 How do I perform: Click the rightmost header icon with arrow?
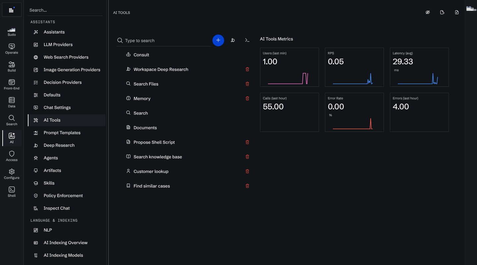[x=457, y=13]
